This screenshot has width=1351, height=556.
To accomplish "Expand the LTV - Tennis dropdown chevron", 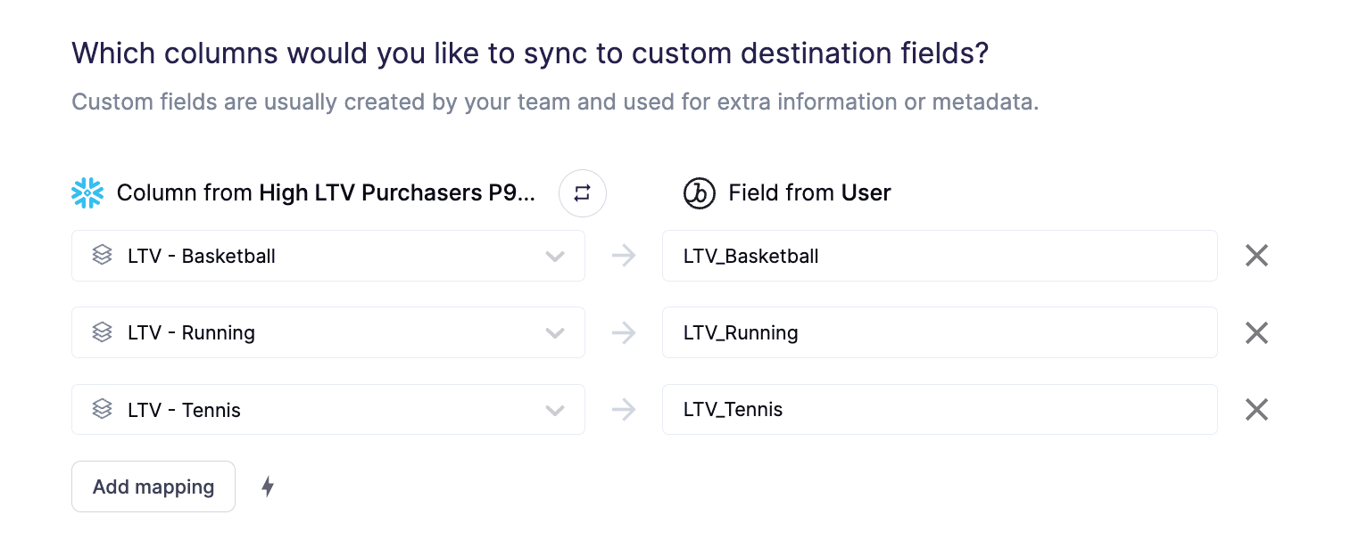I will click(555, 411).
